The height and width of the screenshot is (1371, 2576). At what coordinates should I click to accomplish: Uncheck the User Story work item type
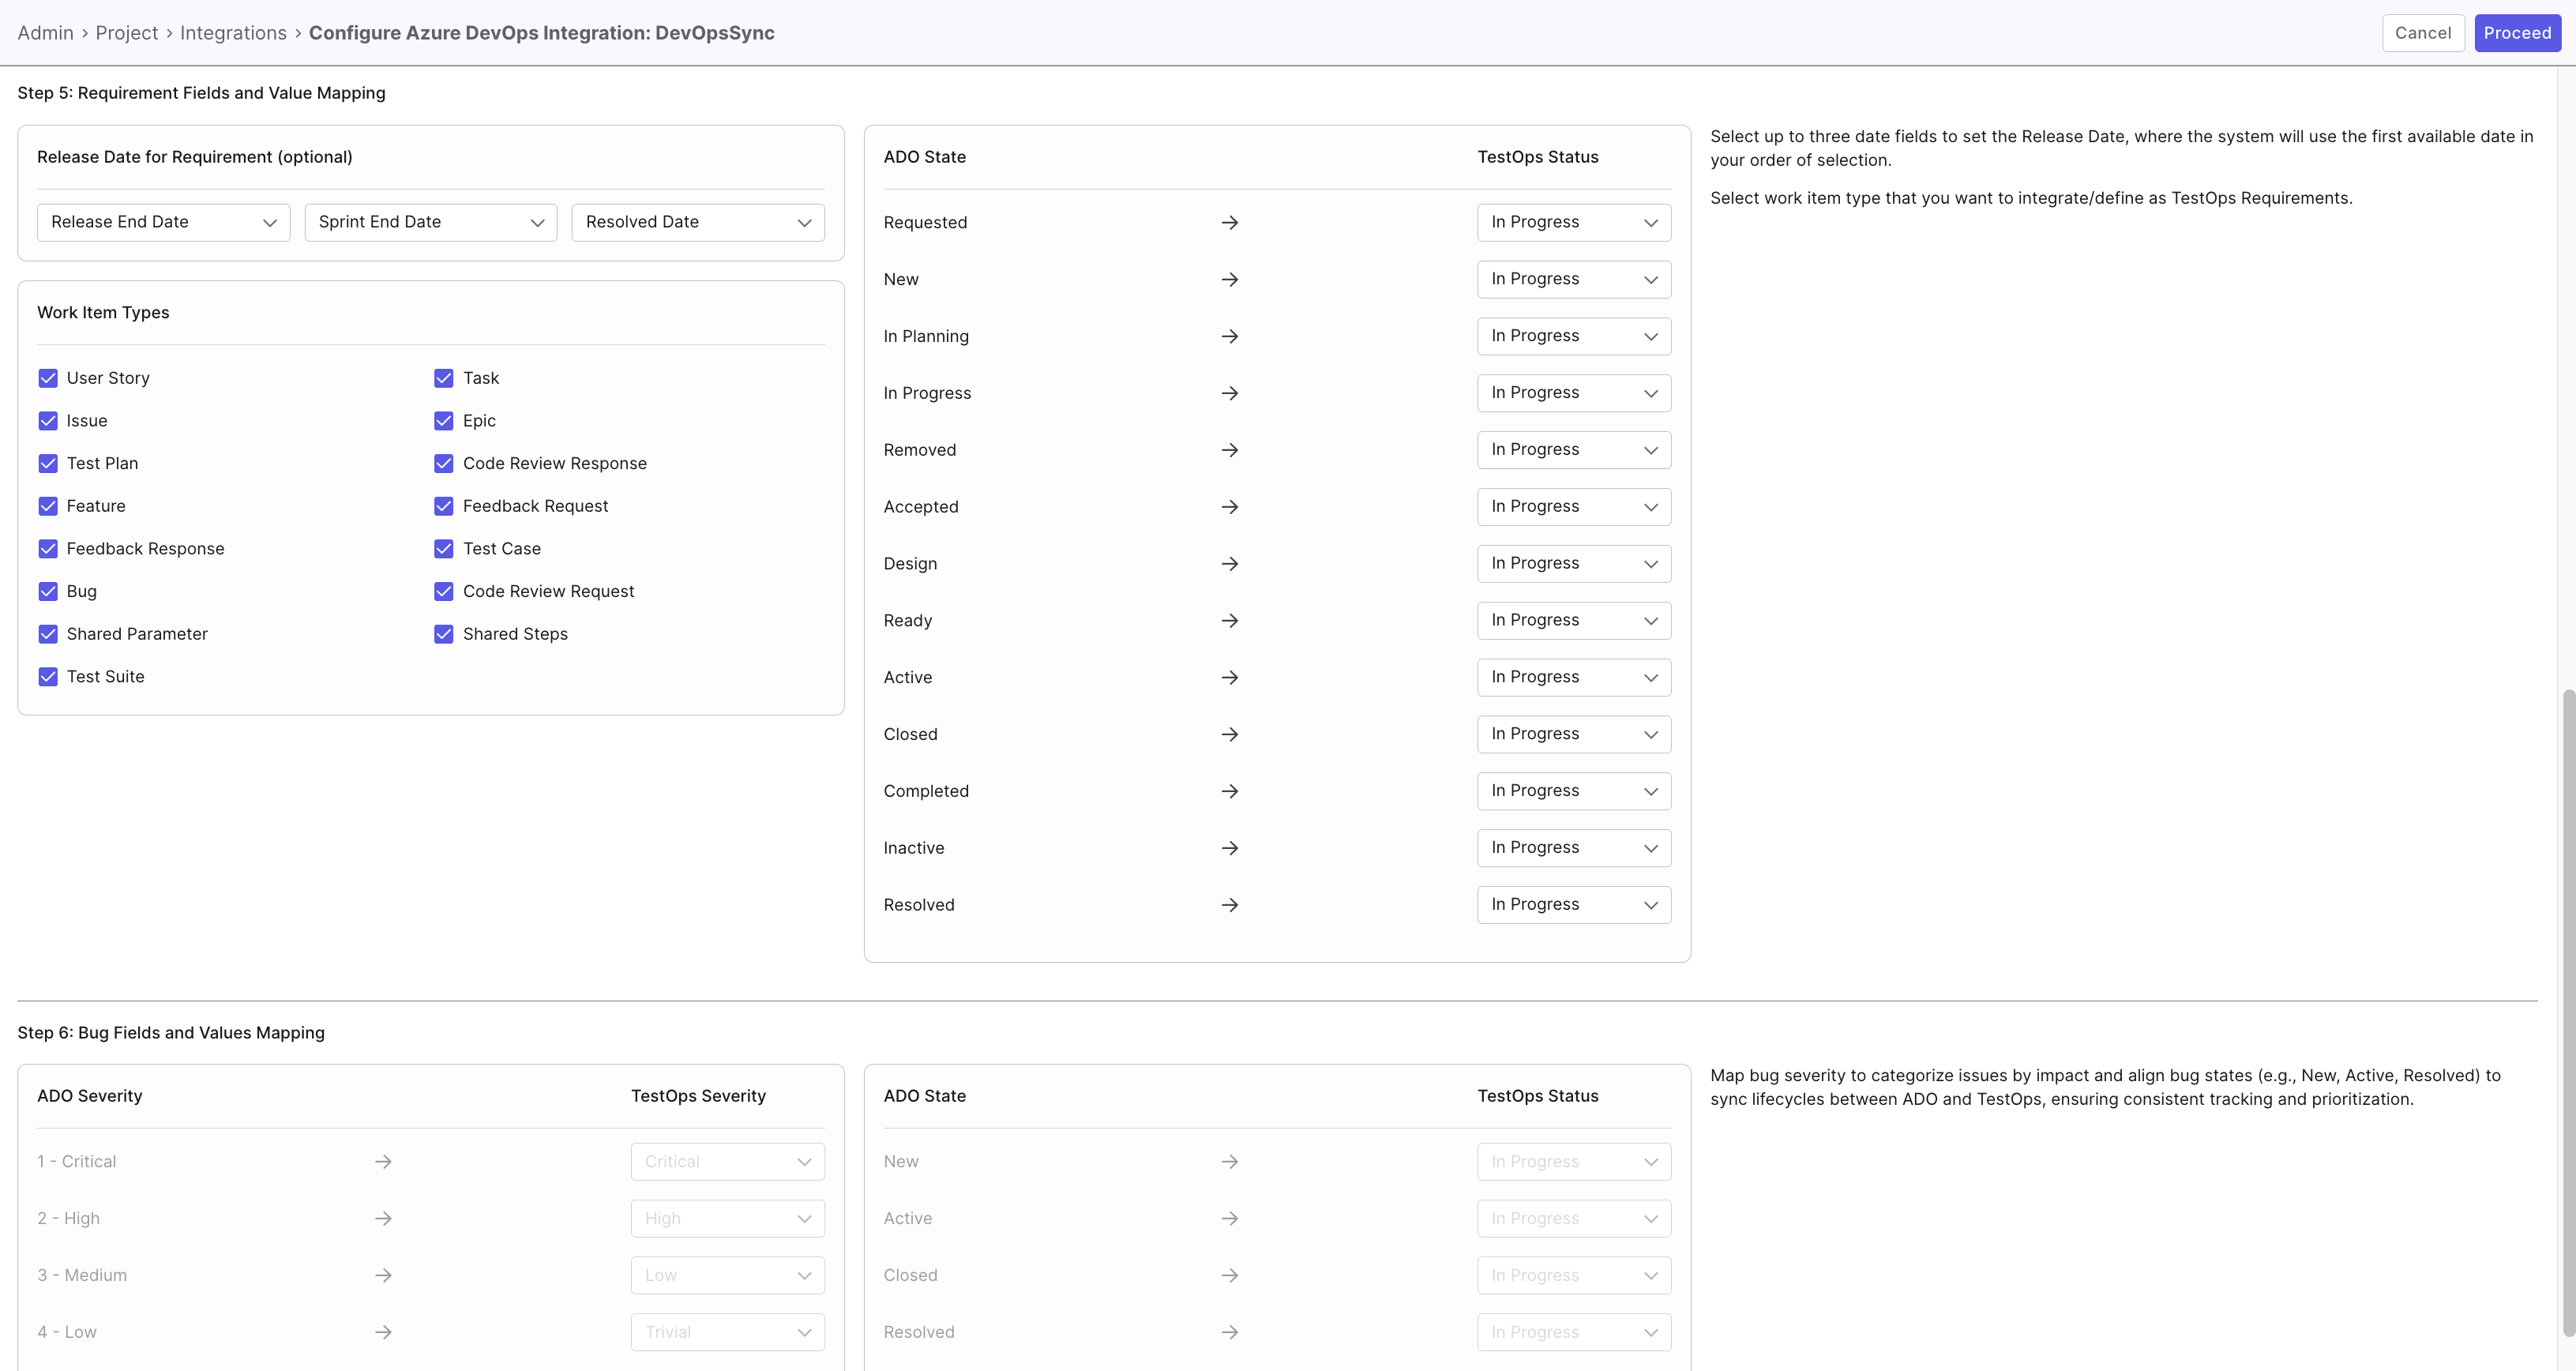[48, 378]
